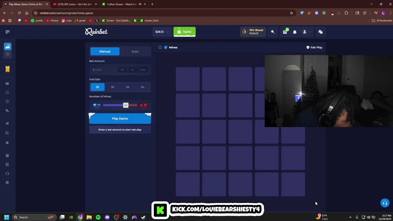This screenshot has width=393, height=221.
Task: Open the Chrome extensions puzzle icon
Action: click(x=346, y=13)
